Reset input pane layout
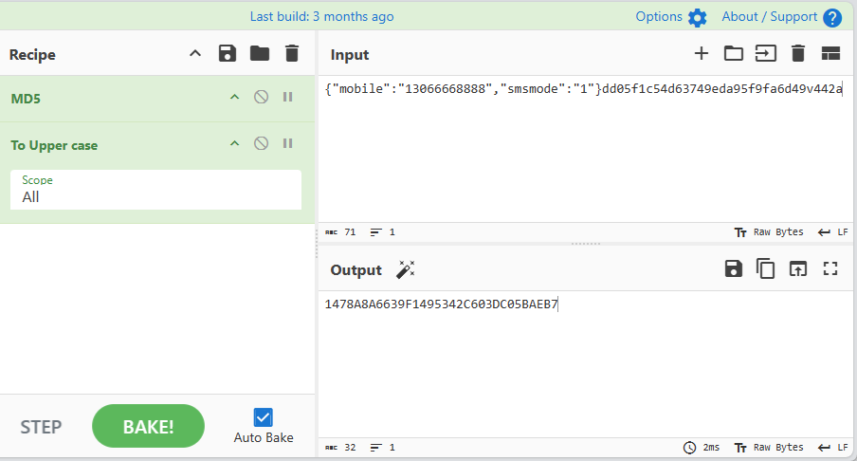 pos(831,54)
